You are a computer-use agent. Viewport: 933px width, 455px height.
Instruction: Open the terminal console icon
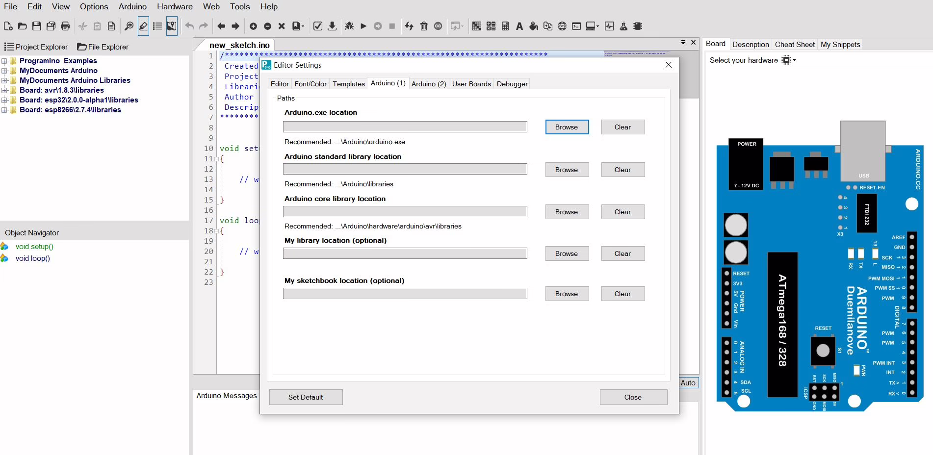pyautogui.click(x=576, y=26)
